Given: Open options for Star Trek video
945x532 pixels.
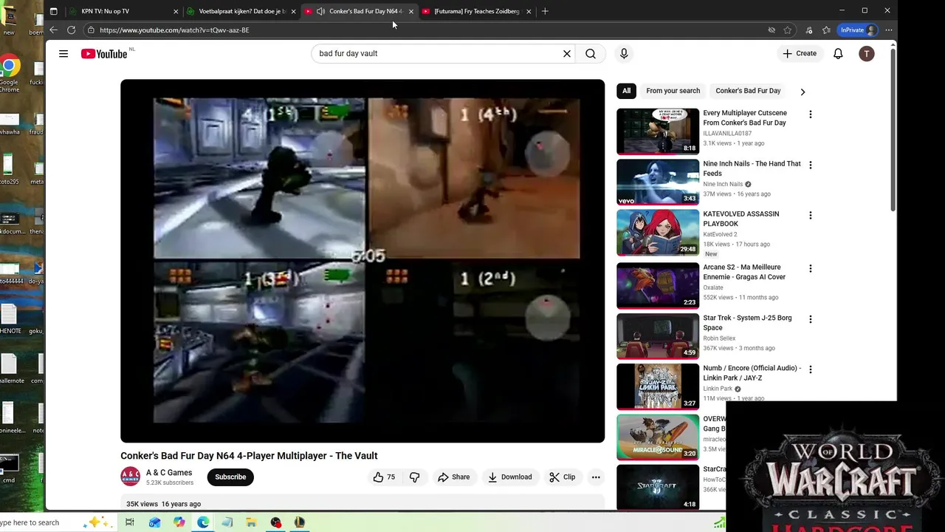Looking at the screenshot, I should click(810, 319).
